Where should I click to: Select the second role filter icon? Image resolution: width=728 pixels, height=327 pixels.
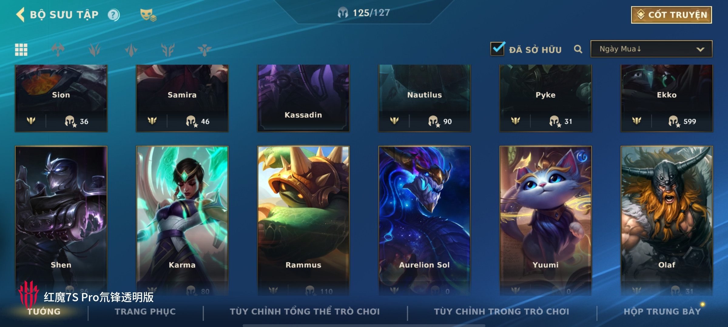coord(95,50)
